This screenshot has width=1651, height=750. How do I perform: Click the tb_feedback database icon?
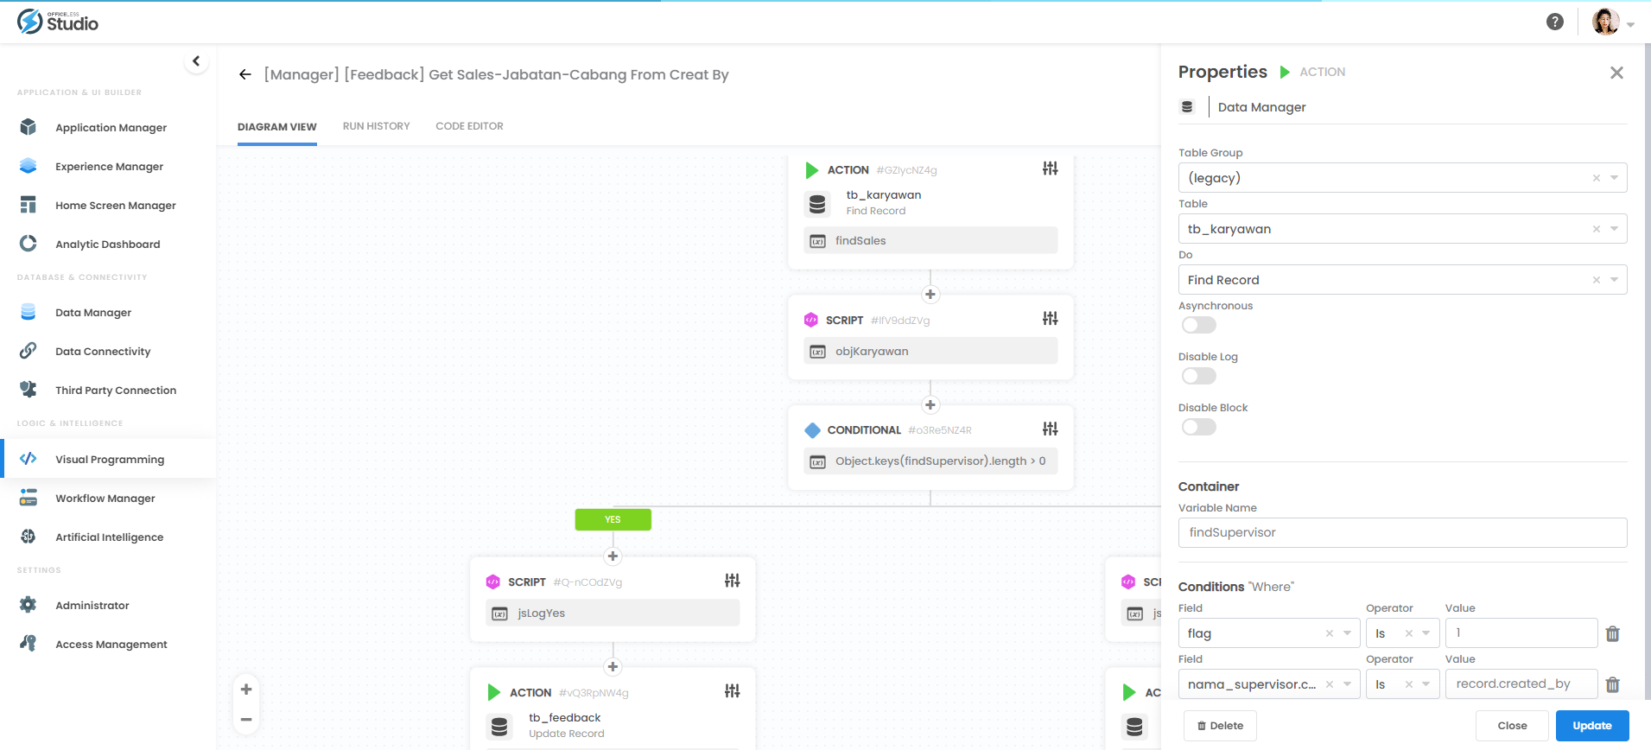click(x=499, y=727)
